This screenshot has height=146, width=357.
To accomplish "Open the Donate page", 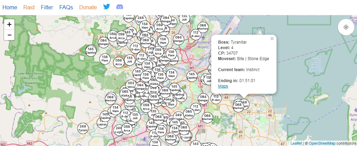I will (88, 7).
